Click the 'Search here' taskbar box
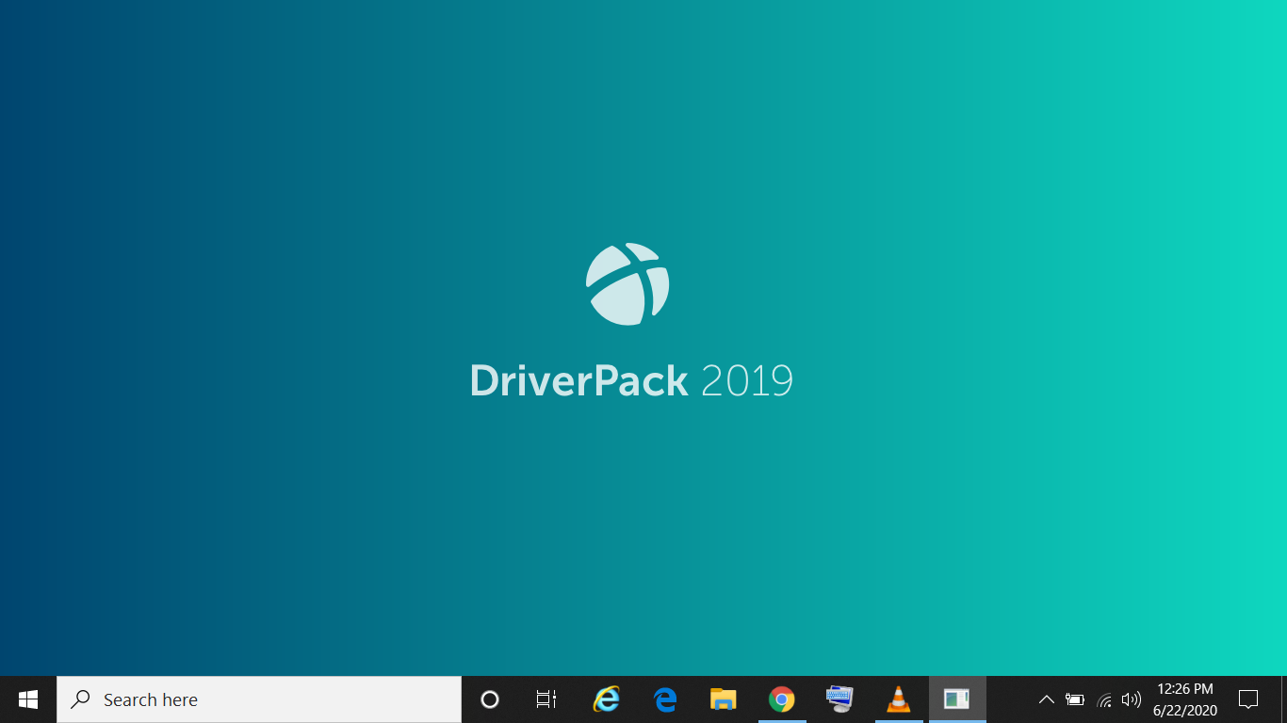Viewport: 1287px width, 723px height. [x=259, y=699]
